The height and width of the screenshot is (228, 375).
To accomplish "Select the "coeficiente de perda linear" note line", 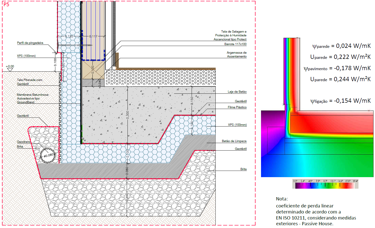I will (x=305, y=206).
